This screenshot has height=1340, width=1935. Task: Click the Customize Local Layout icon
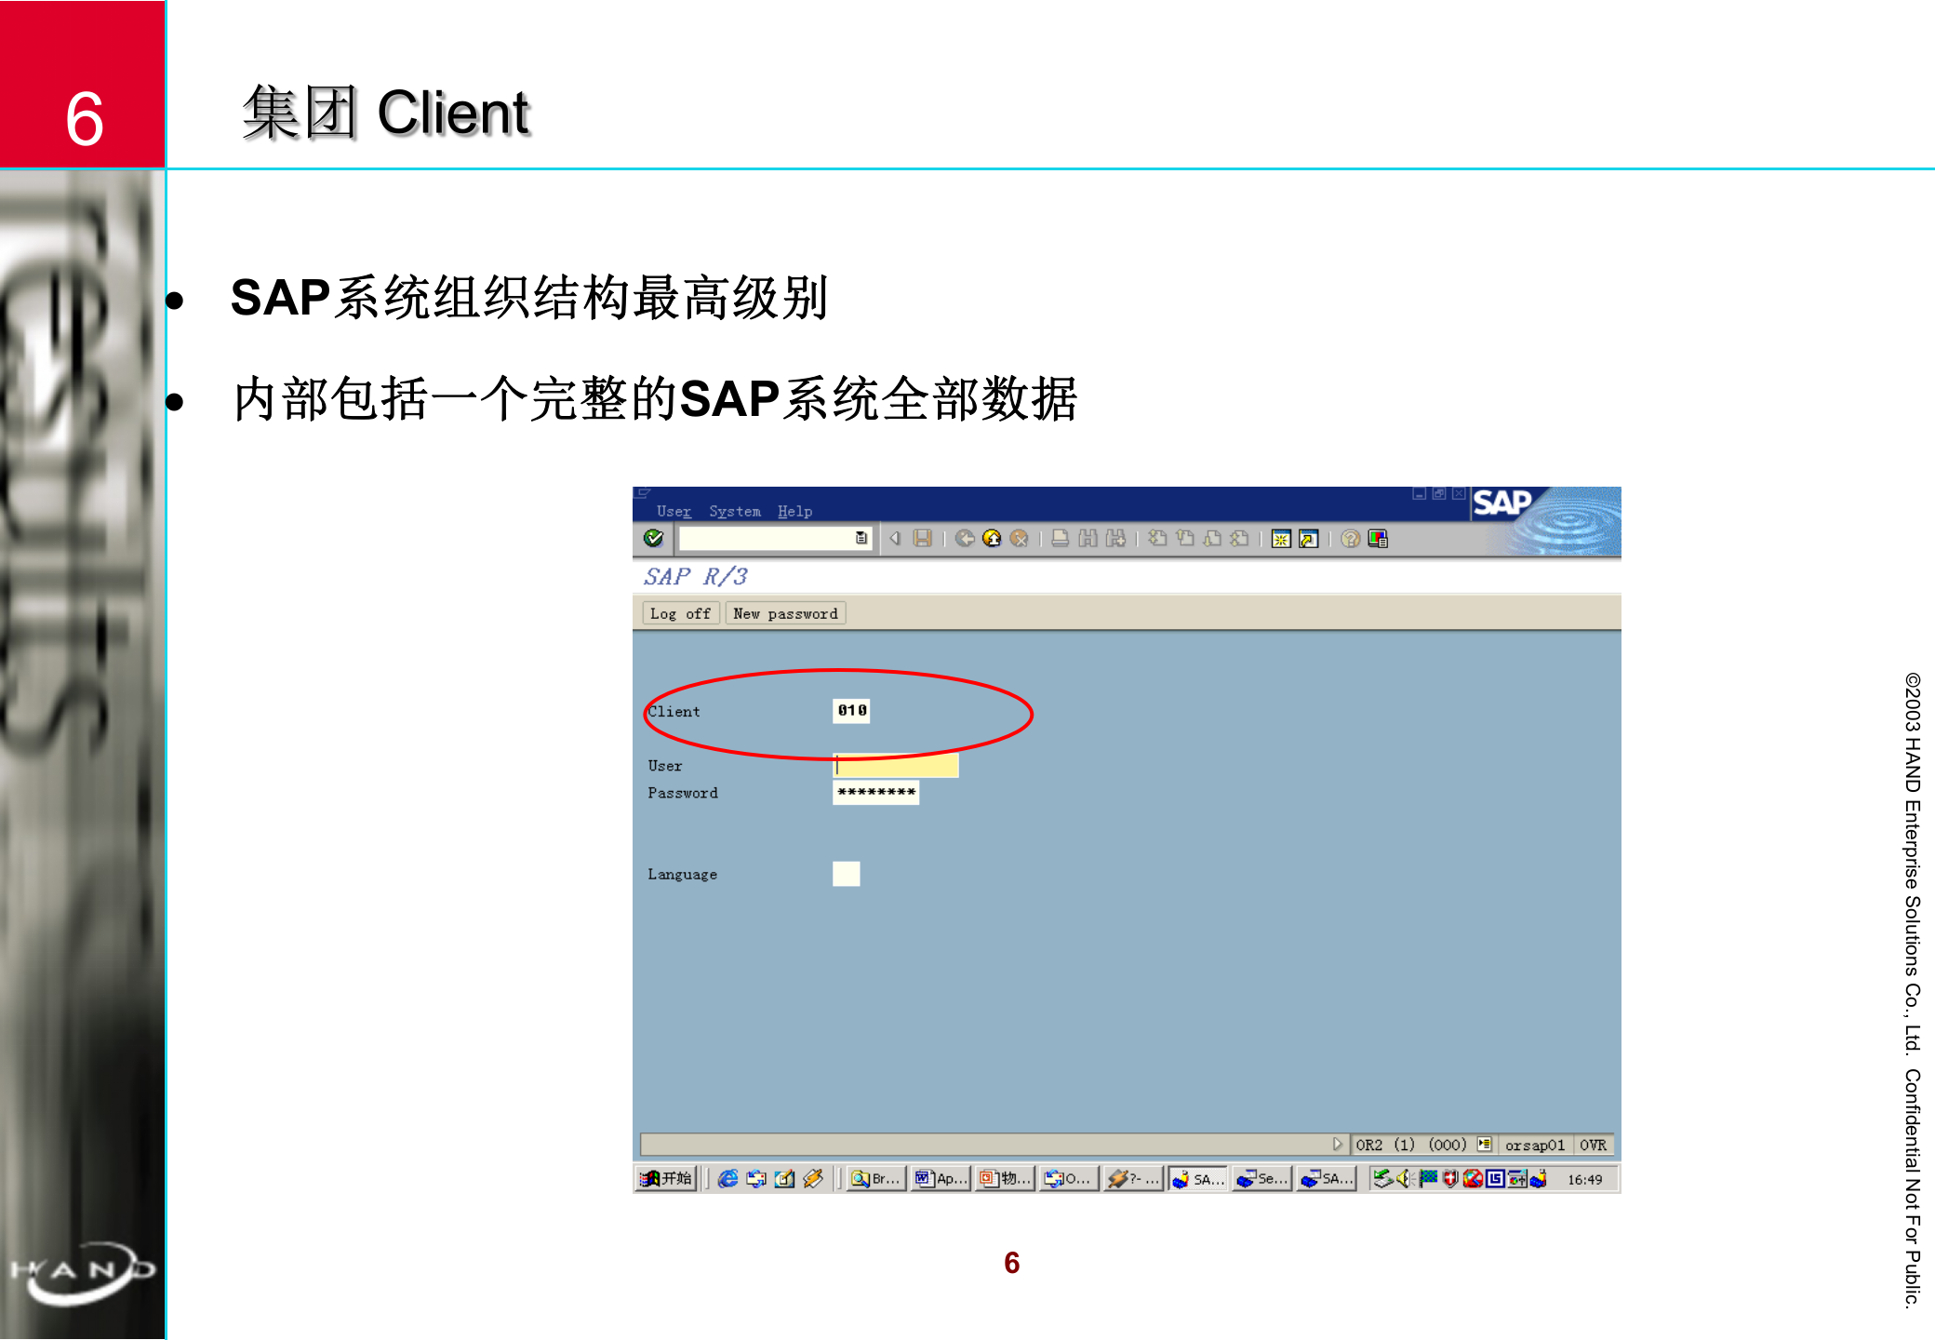1380,540
